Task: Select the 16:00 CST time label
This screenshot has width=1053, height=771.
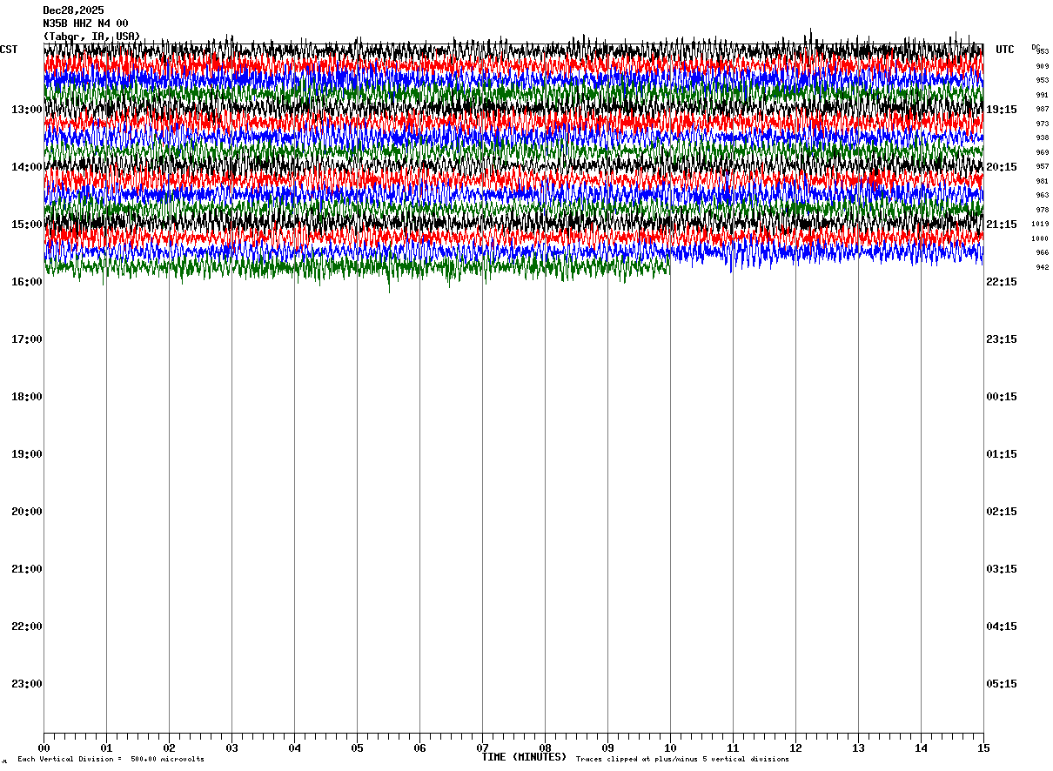Action: point(27,282)
